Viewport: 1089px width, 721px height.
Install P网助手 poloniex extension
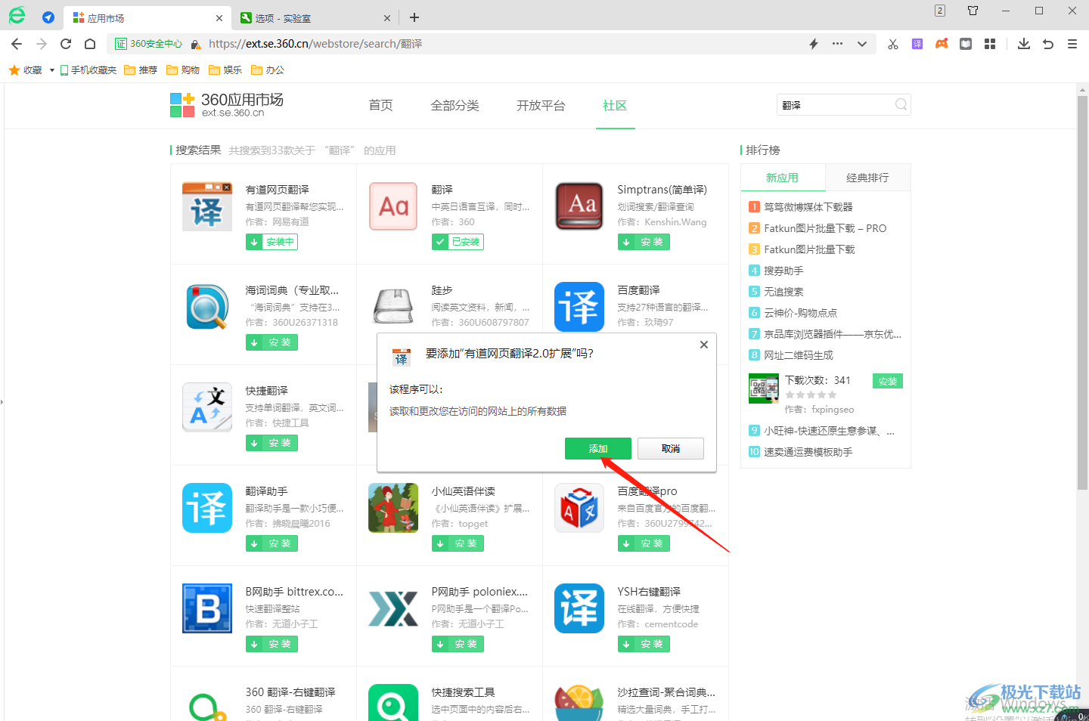point(458,644)
